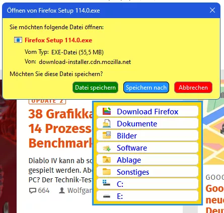224x213 pixels.
Task: Click the Ablage folder icon
Action: (x=107, y=160)
